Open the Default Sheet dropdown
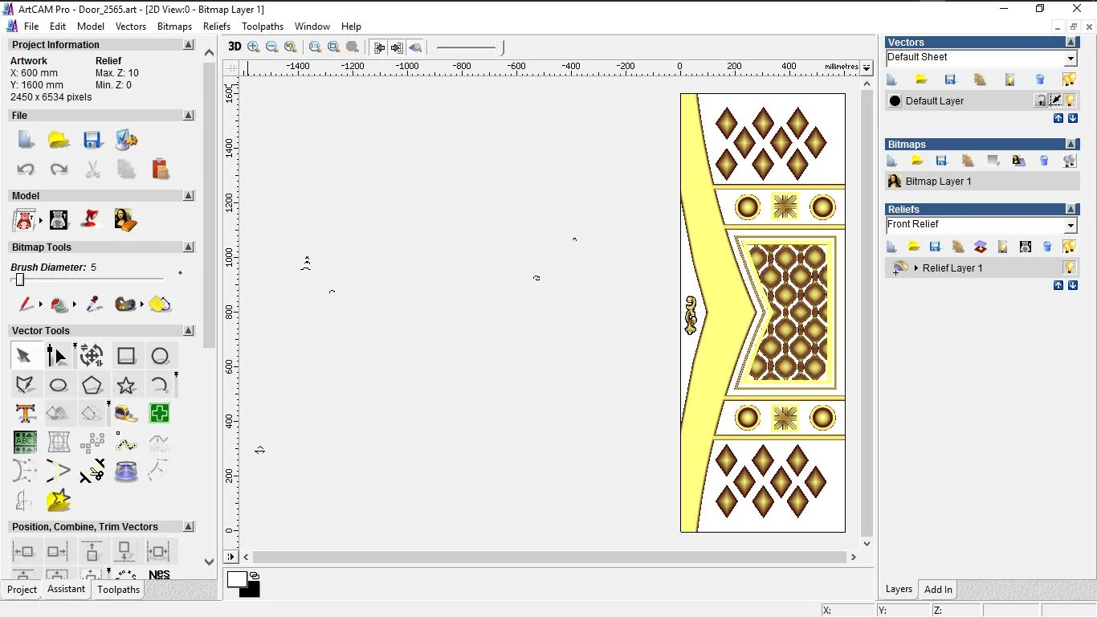The image size is (1097, 617). (x=1070, y=59)
